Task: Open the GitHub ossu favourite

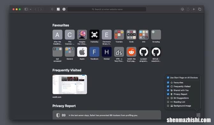Action: point(156,52)
